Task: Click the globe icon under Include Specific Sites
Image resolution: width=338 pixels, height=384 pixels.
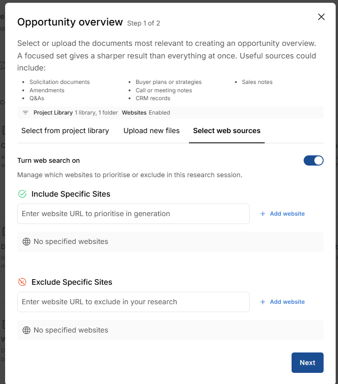Action: click(26, 242)
